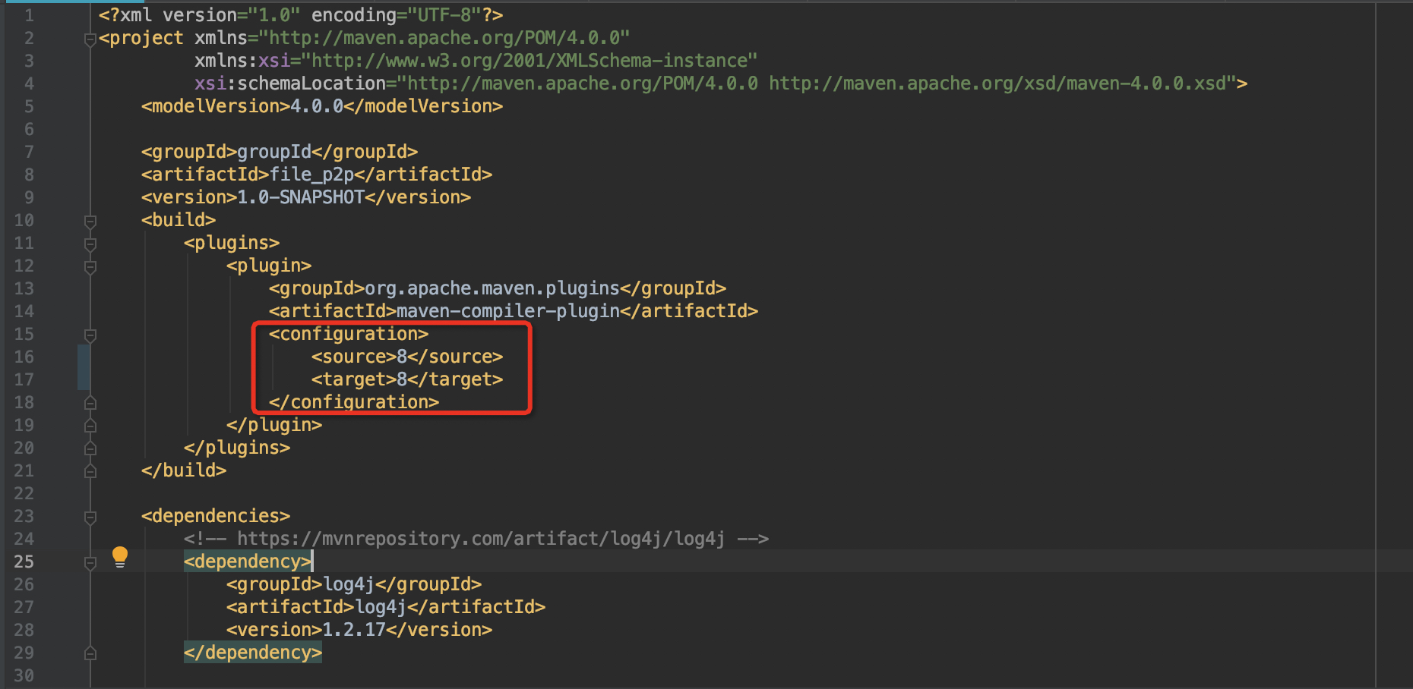This screenshot has height=689, width=1413.
Task: Collapse the <dependency> fold marker on line 25
Action: [90, 562]
